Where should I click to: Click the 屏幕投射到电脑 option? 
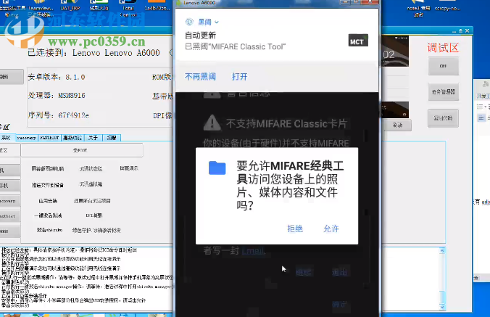click(48, 169)
